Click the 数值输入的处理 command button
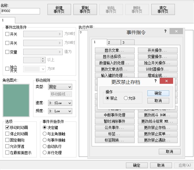This screenshot has width=194, height=170. [115, 63]
